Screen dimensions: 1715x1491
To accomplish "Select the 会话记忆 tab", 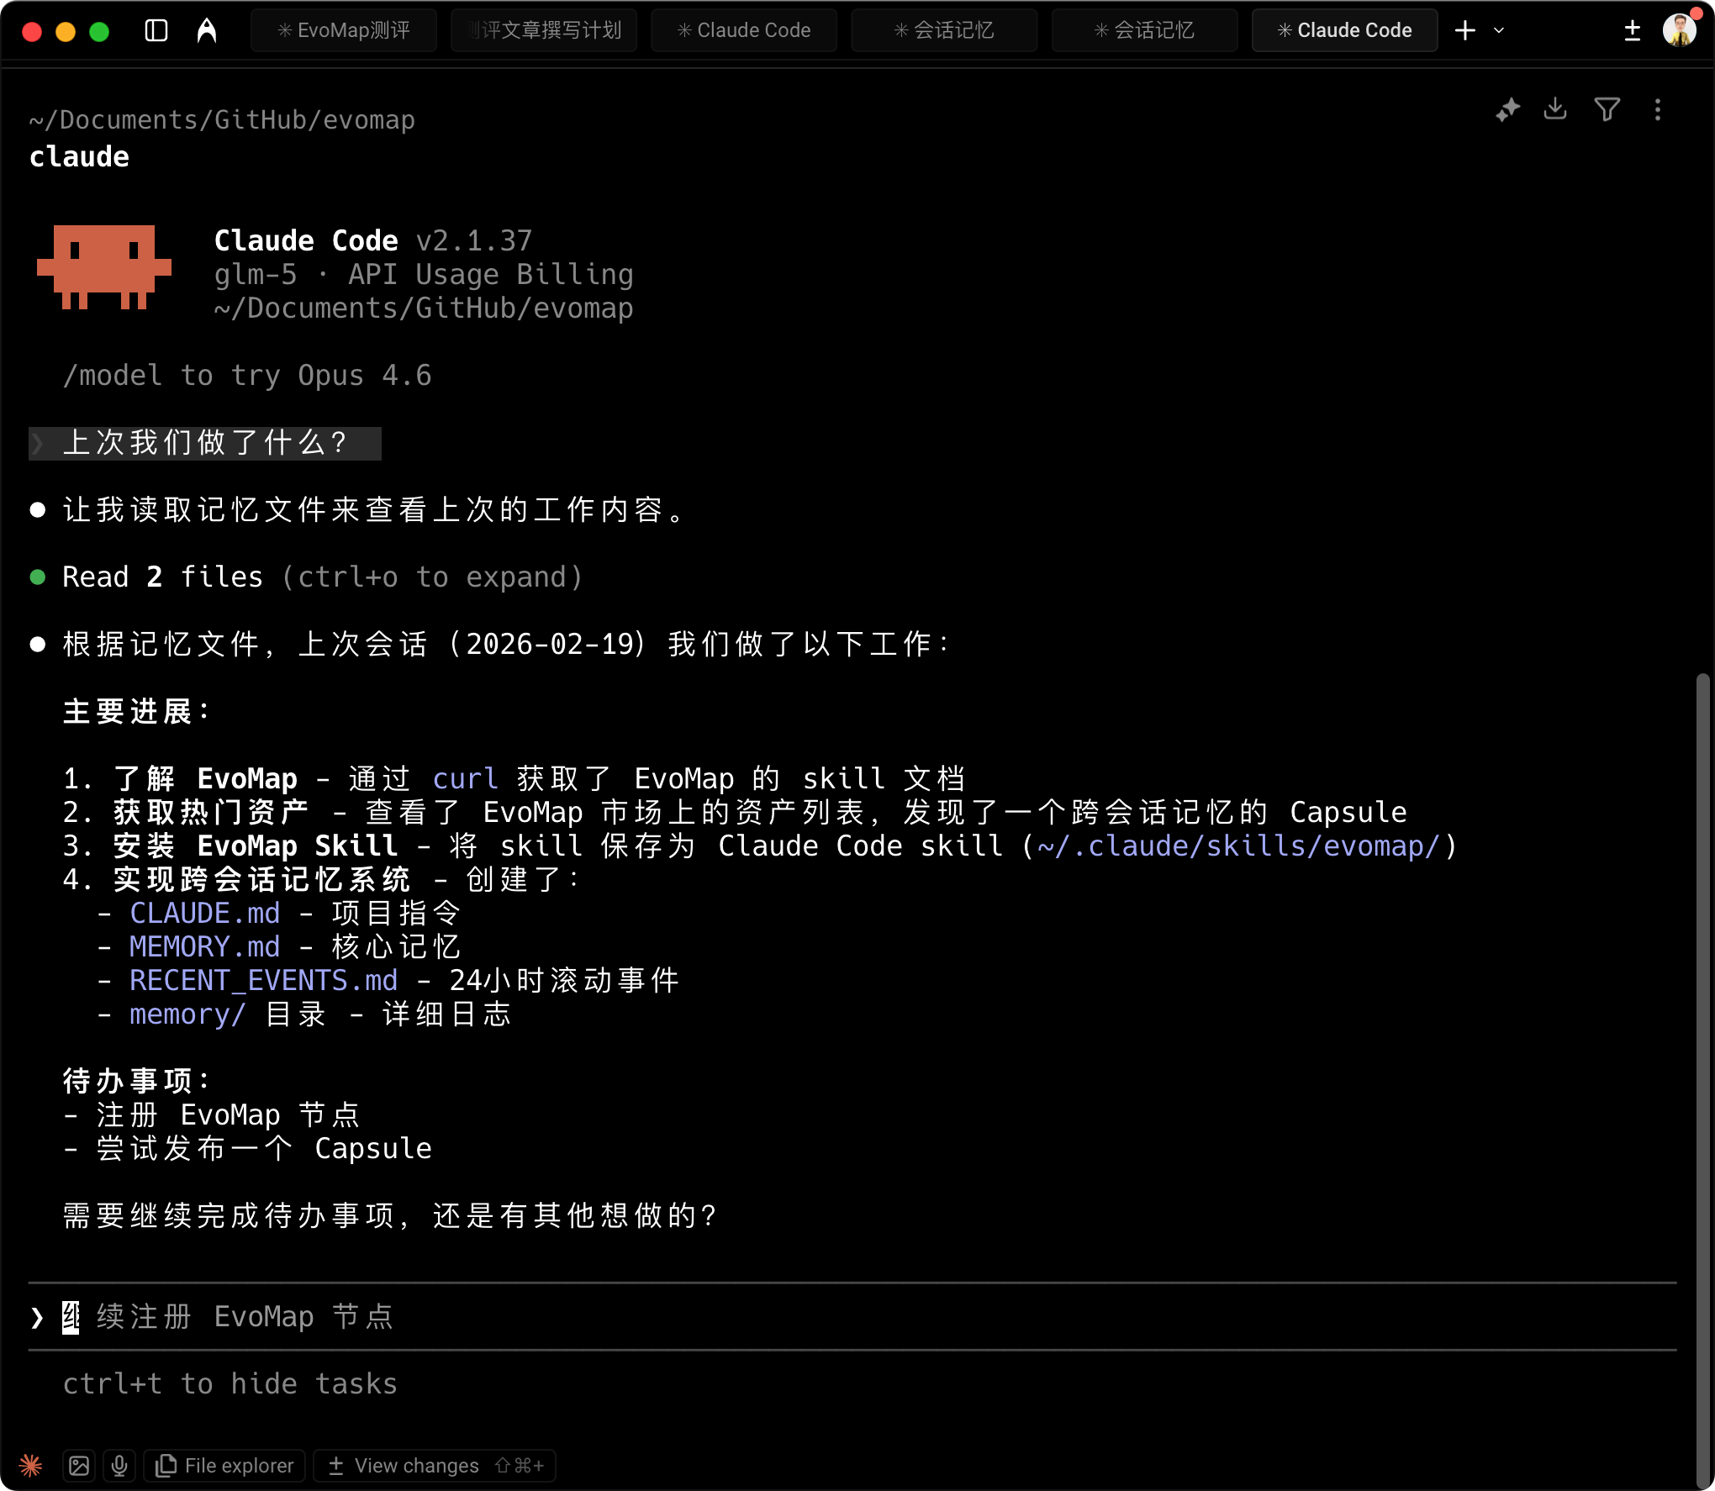I will (x=944, y=29).
